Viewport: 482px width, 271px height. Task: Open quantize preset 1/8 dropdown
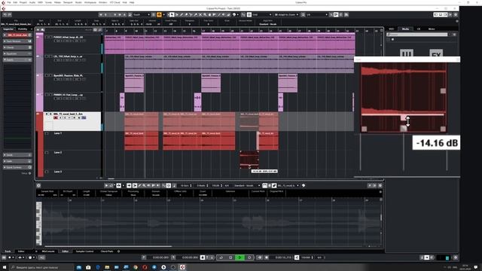tap(317, 14)
